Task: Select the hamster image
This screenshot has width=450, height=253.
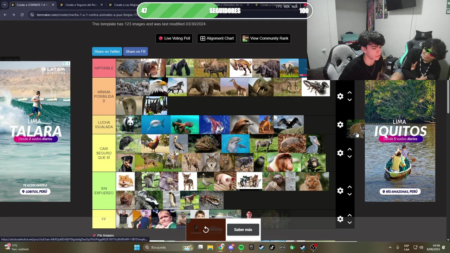Action: coord(125,181)
